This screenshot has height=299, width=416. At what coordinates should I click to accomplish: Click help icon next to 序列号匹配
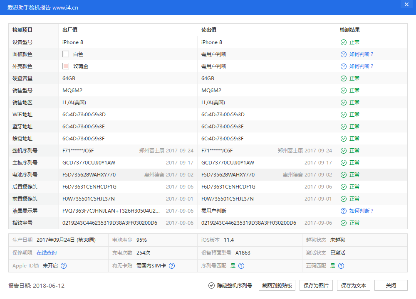pos(241,266)
